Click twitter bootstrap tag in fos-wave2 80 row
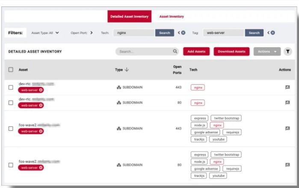This screenshot has width=299, height=188. [x=226, y=155]
